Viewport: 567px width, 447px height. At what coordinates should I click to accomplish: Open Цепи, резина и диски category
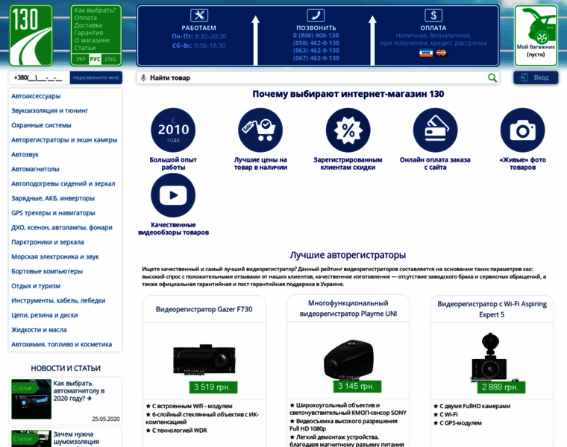coord(45,315)
